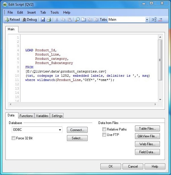Click the Table Files... button
Image resolution: width=171 pixels, height=175 pixels.
[147, 129]
